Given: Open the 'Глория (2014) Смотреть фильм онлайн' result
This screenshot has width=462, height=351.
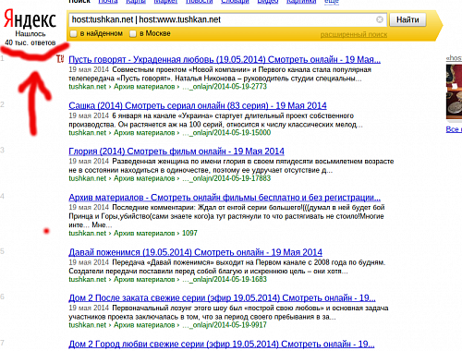Looking at the screenshot, I should 176,151.
